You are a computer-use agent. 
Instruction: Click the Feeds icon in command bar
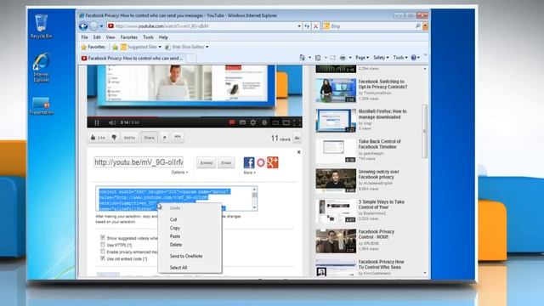[x=318, y=58]
